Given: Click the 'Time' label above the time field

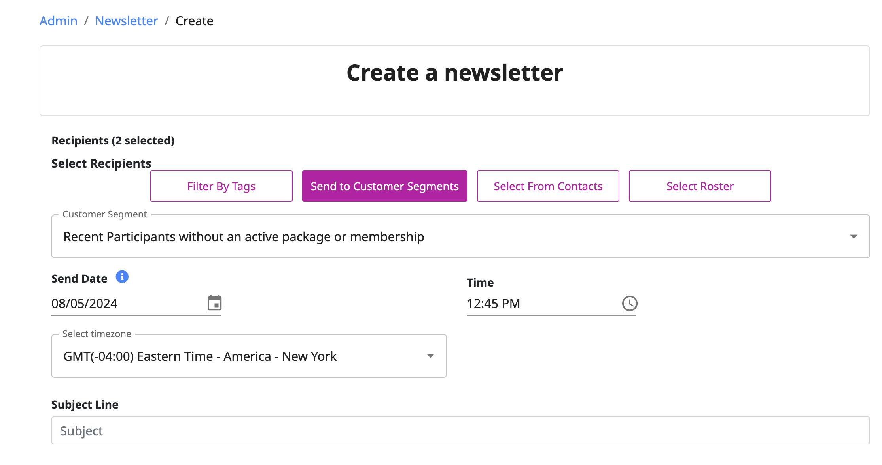Looking at the screenshot, I should tap(480, 283).
